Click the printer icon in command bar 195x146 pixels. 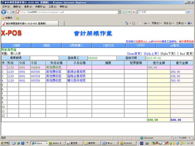145,23
